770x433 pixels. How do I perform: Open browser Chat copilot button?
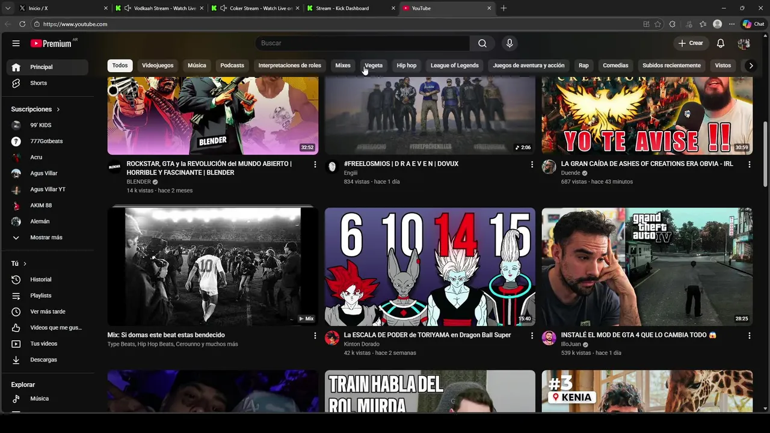tap(753, 24)
